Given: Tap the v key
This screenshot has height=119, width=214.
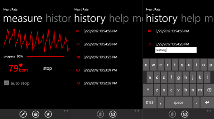Looking at the screenshot, I should click(178, 90).
